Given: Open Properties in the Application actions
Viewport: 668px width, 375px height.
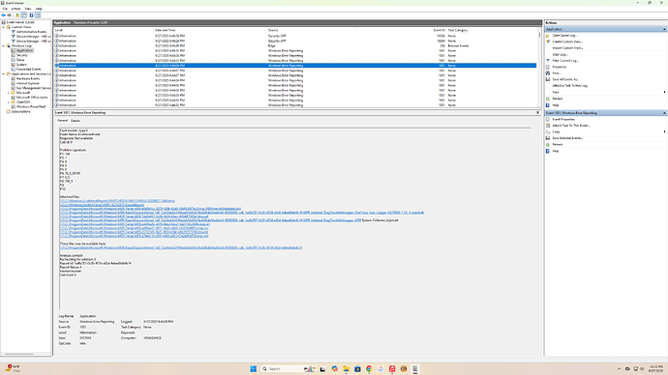Looking at the screenshot, I should coord(560,68).
